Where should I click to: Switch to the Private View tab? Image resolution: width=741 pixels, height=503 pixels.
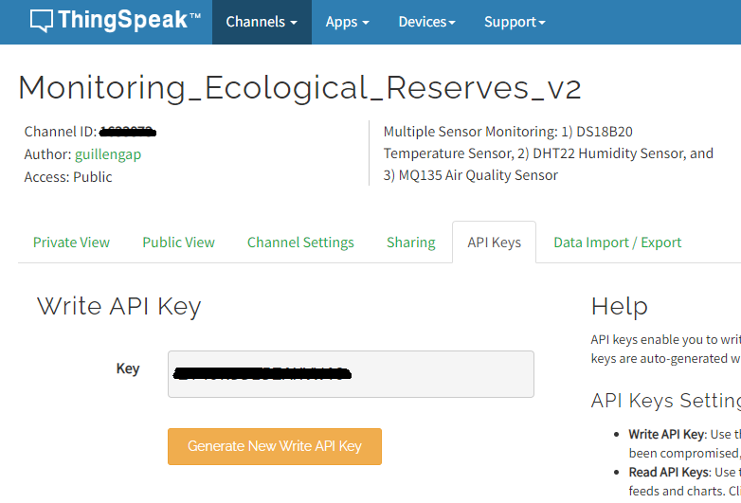71,243
